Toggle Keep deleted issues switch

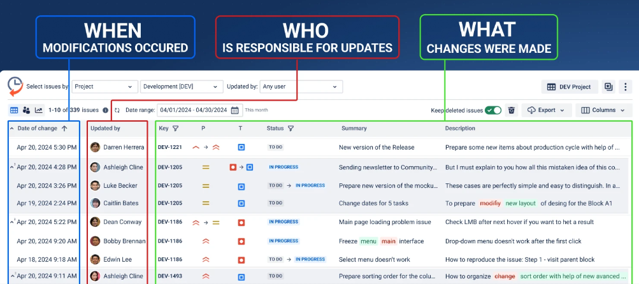coord(493,110)
